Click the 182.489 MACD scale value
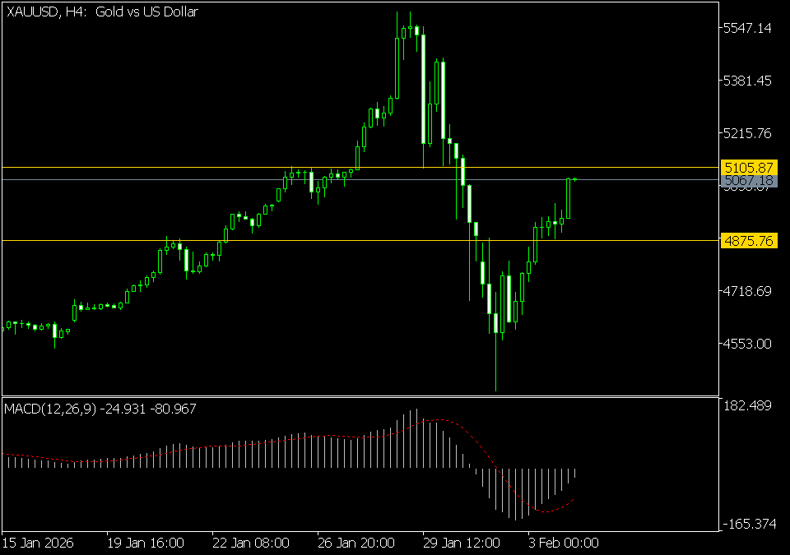The image size is (790, 555). (746, 405)
